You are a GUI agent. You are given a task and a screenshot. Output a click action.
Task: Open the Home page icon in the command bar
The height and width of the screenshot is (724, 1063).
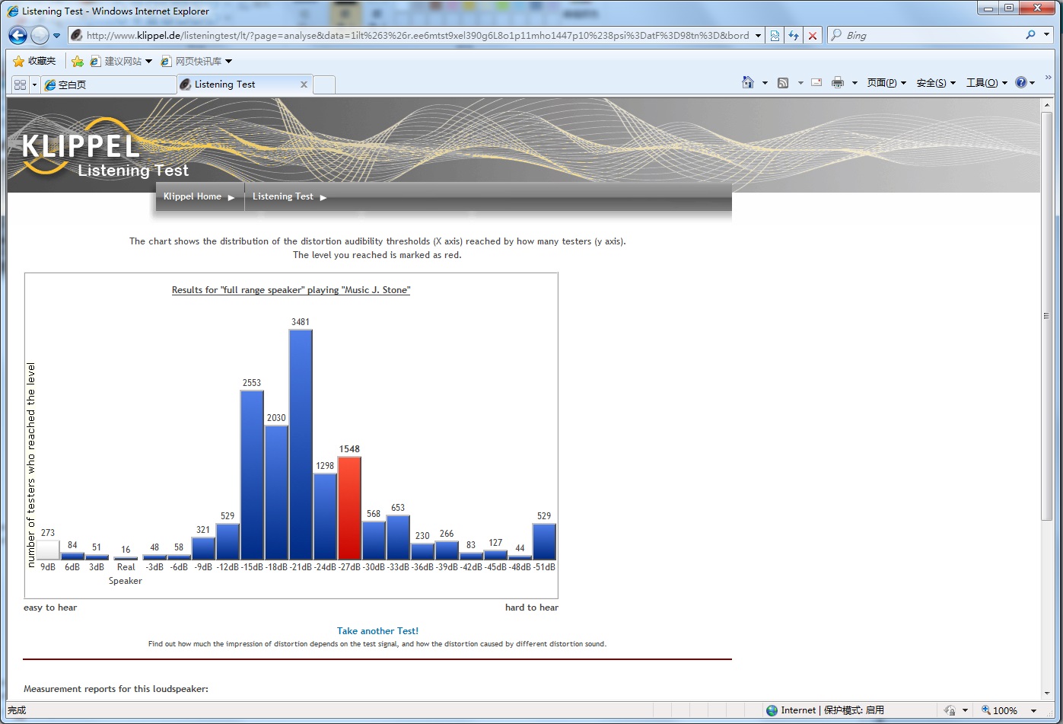pos(748,82)
